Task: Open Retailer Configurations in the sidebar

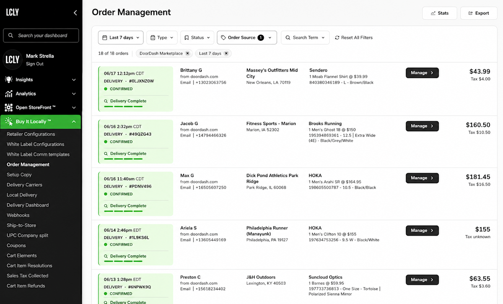Action: tap(31, 134)
